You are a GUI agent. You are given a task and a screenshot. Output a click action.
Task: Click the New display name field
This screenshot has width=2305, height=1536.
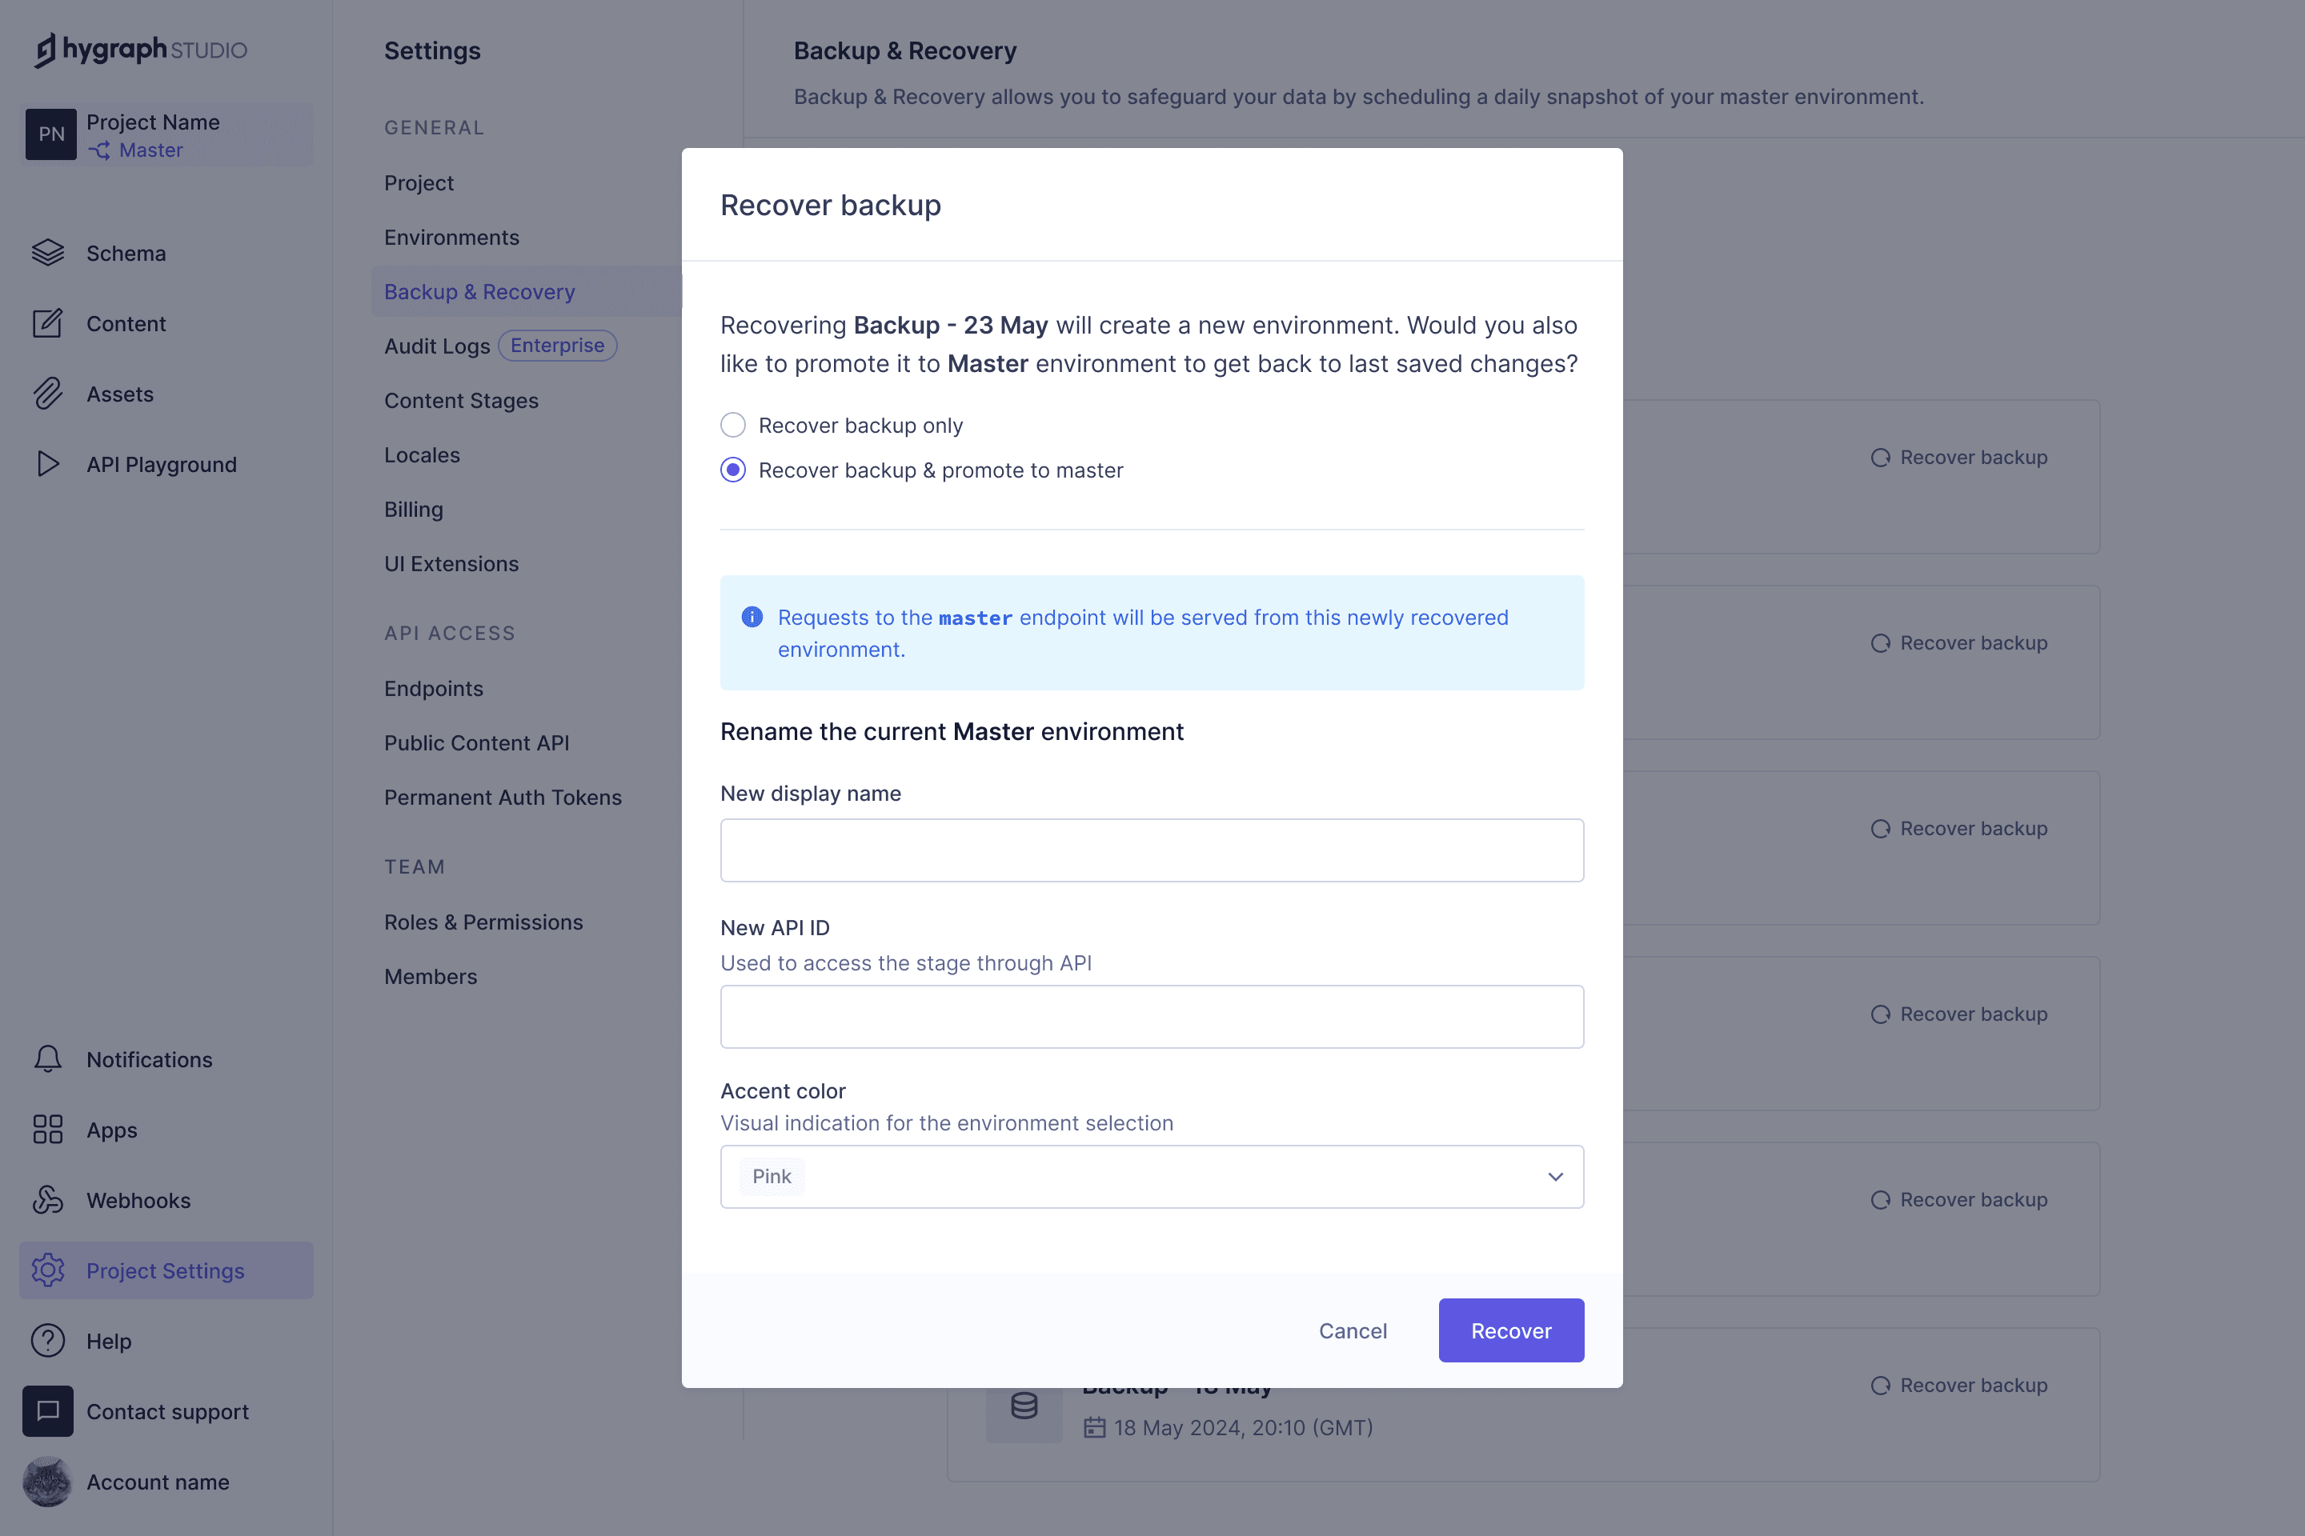1151,850
